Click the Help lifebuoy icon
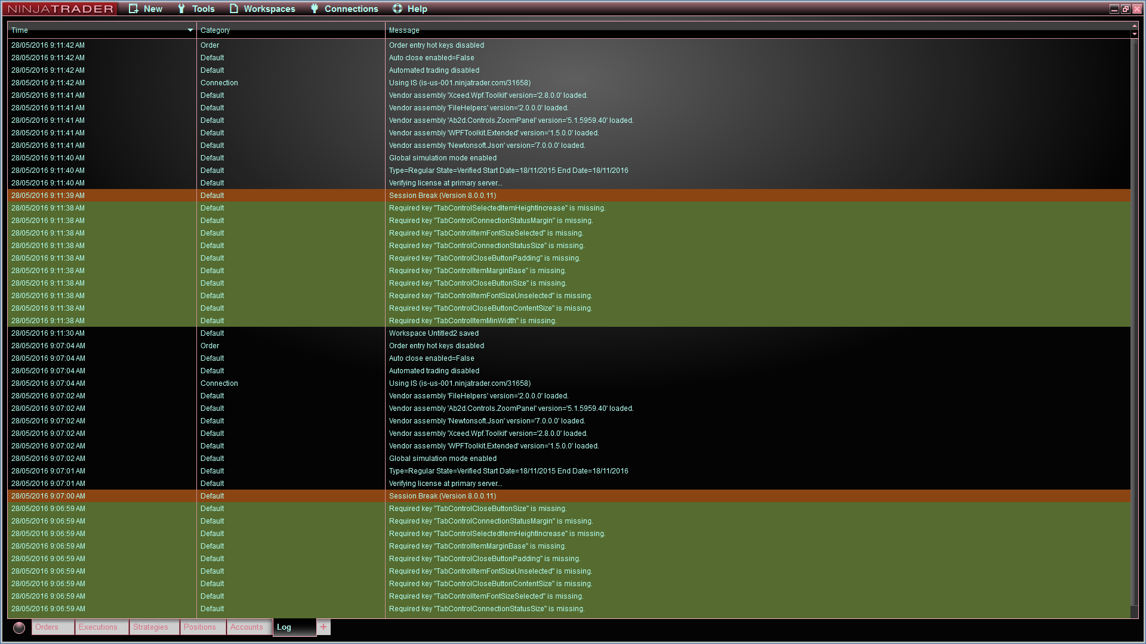 [x=398, y=9]
